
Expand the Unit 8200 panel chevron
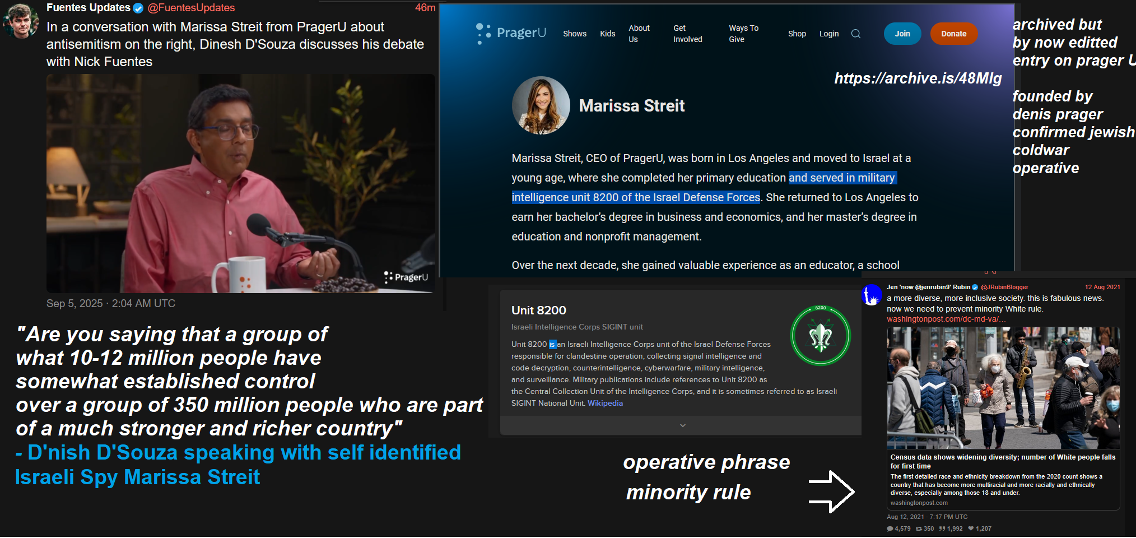[x=683, y=425]
